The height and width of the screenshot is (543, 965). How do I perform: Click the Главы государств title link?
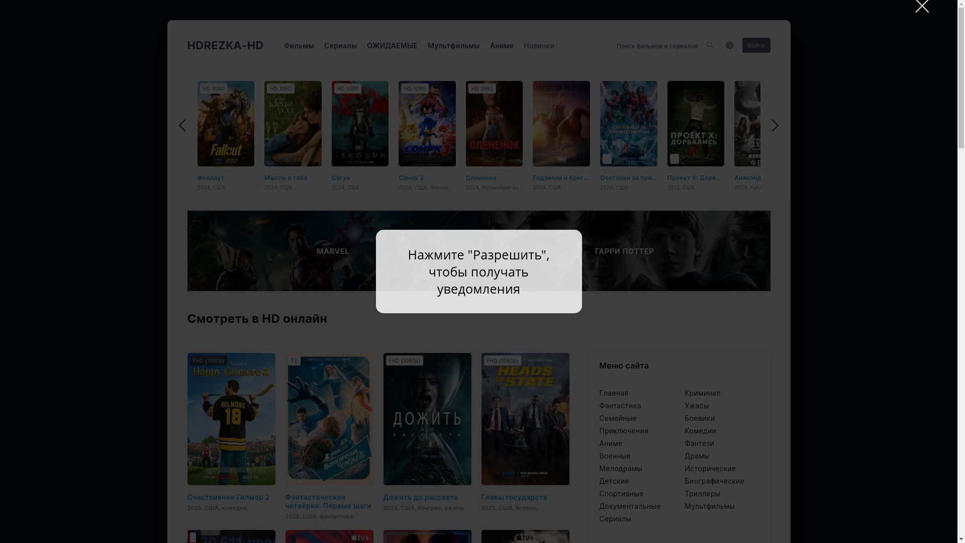[x=514, y=497]
